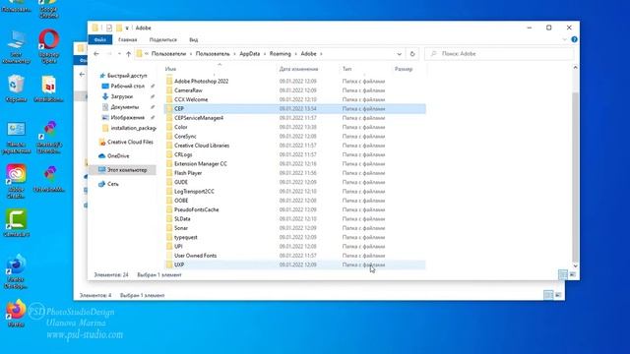This screenshot has width=630, height=354.
Task: Open This Computer desktop icon
Action: [x=16, y=47]
